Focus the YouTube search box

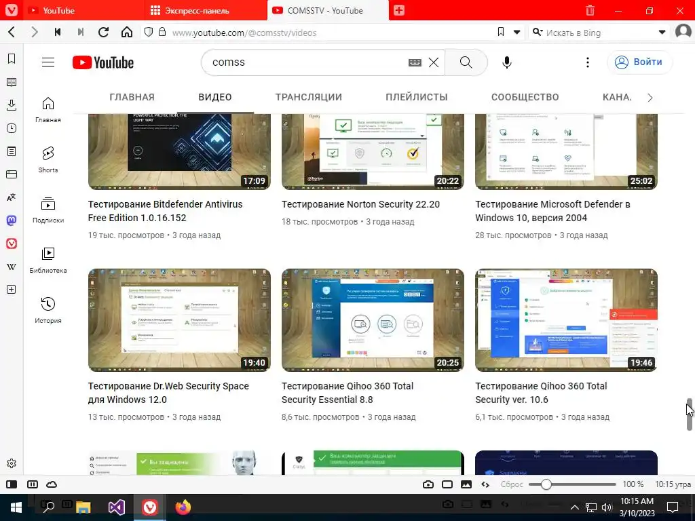306,62
